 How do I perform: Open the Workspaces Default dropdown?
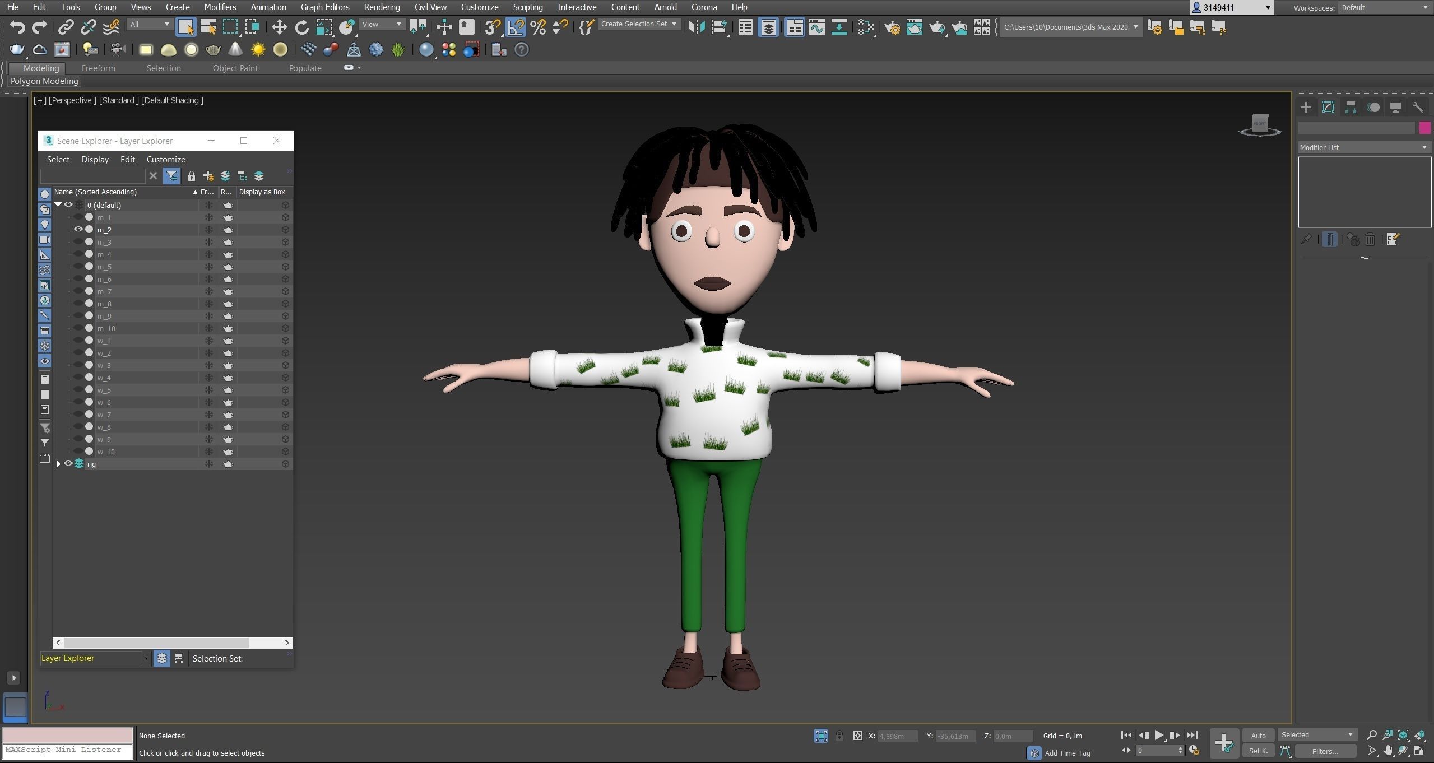(1385, 7)
